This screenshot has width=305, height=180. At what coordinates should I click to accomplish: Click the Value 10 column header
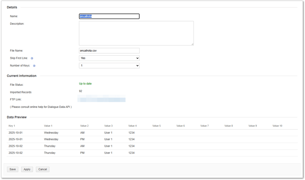point(277,126)
